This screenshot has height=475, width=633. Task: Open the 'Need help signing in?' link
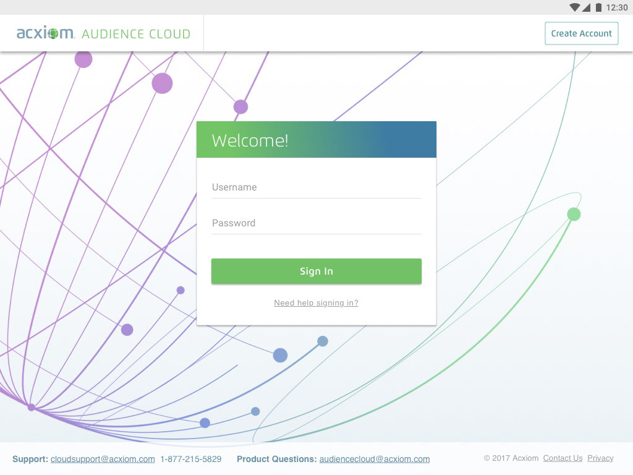pos(316,303)
